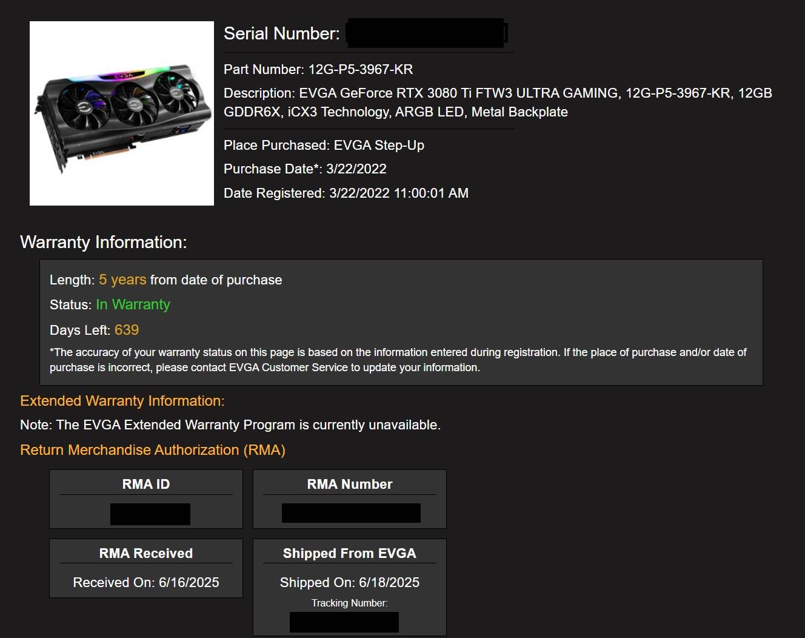Click the 'Tracking Number:' label
Screen dimensions: 805x638
click(350, 603)
